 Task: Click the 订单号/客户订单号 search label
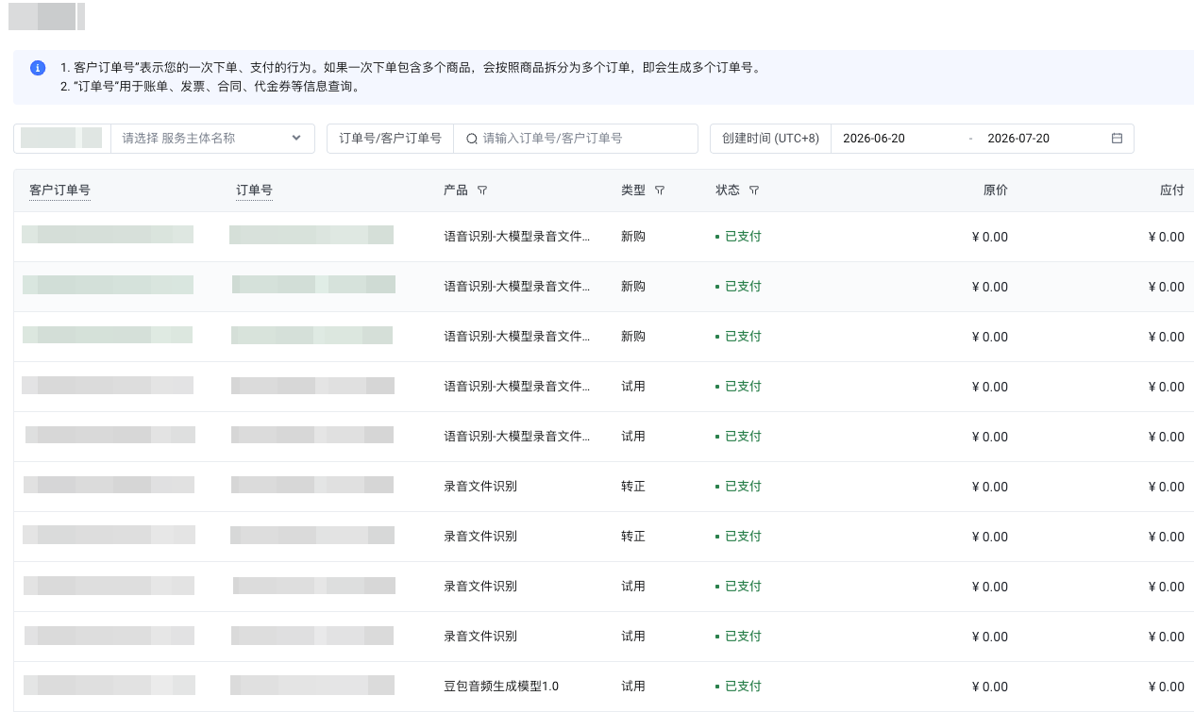pos(390,139)
